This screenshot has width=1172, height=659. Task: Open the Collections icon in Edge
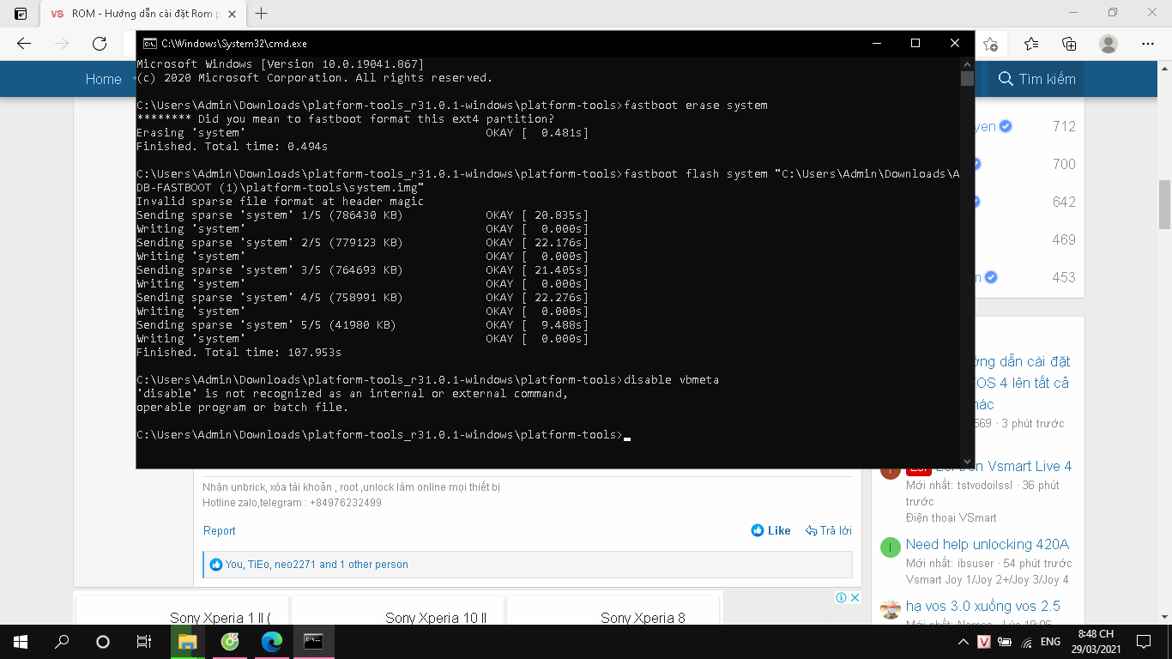1069,44
